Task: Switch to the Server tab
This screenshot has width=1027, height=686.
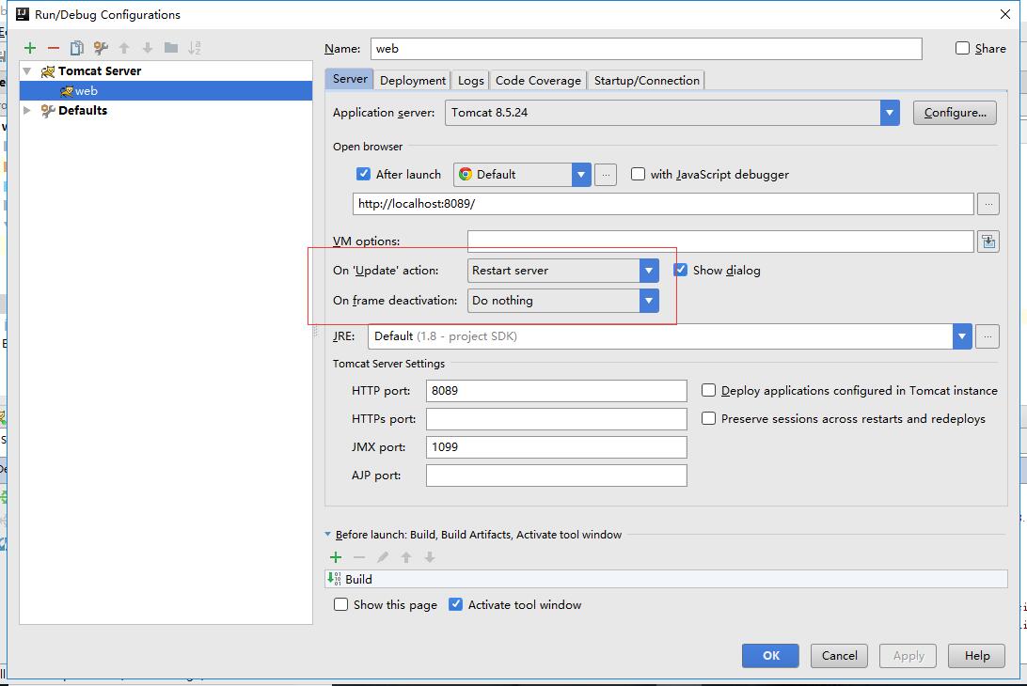Action: pos(350,79)
